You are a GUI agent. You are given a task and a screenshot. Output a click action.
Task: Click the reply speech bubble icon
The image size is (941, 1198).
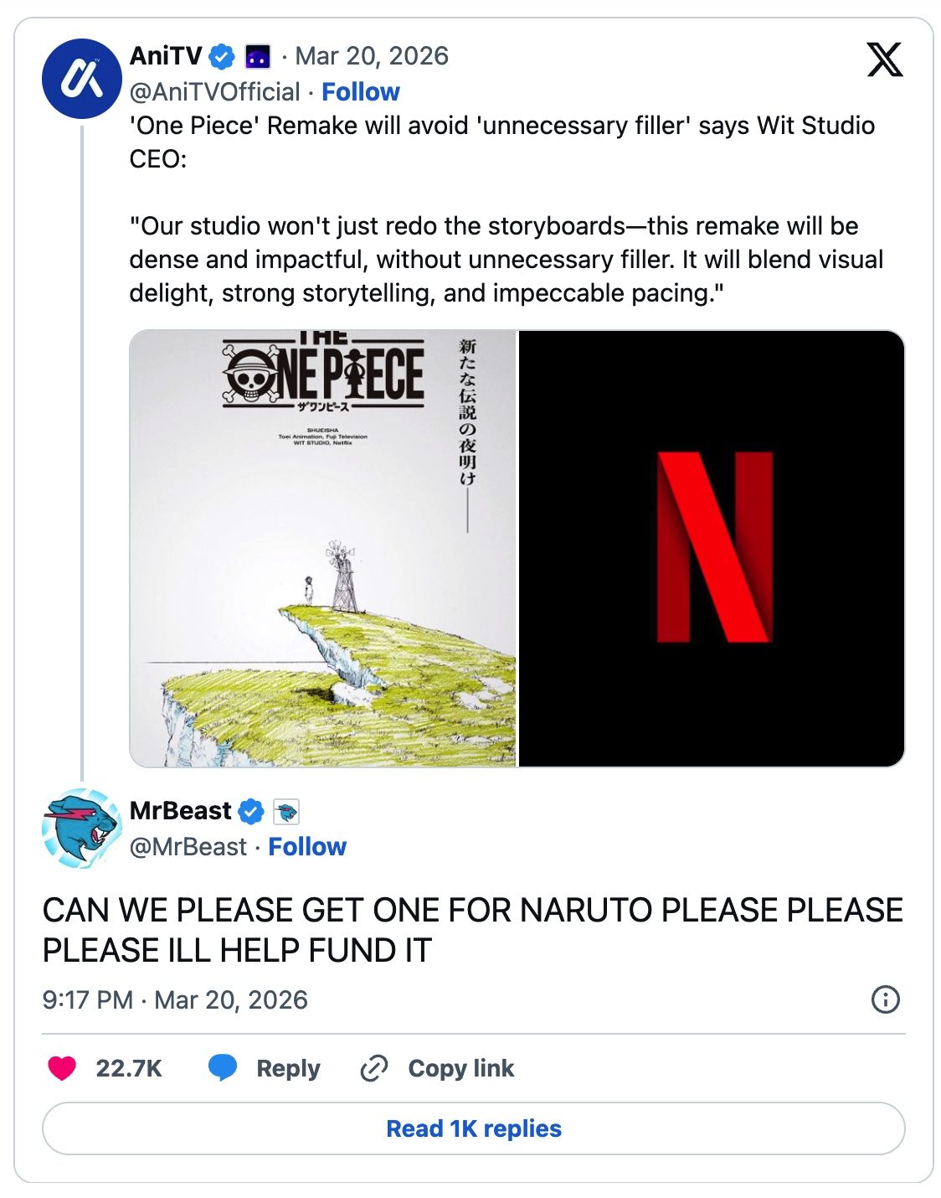click(223, 1068)
